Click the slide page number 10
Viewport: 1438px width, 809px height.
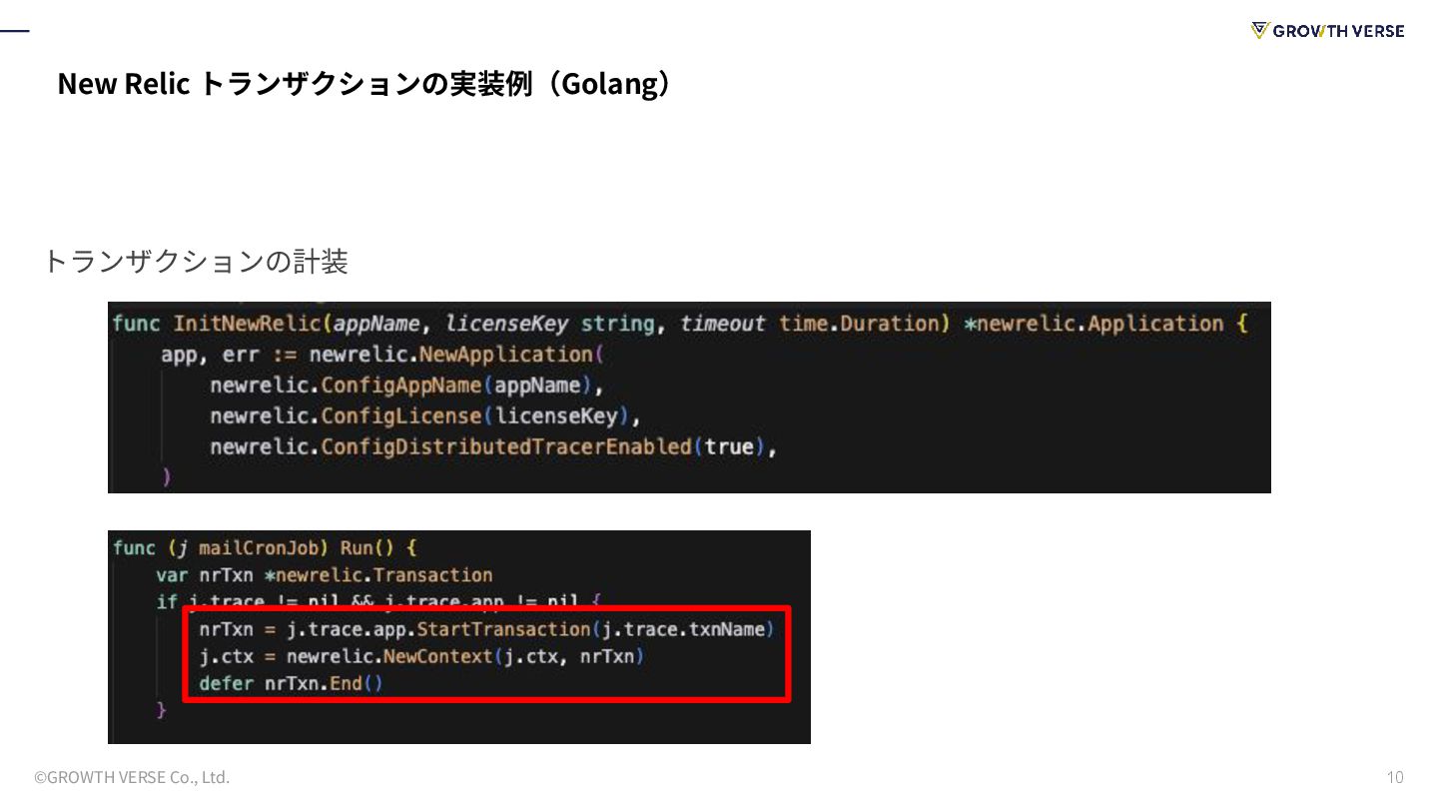pos(1395,777)
